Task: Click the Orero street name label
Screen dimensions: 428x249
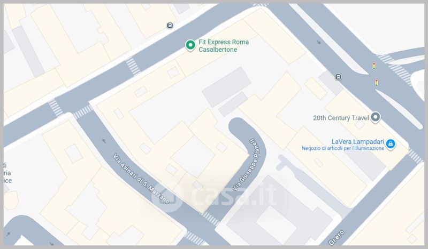Action: tap(337, 238)
